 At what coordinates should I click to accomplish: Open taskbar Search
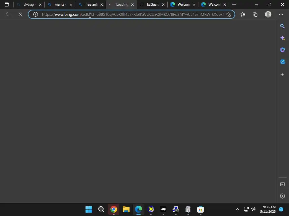[x=101, y=209]
